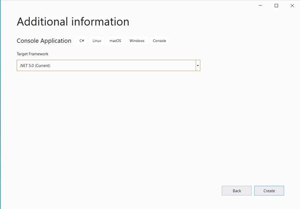Image resolution: width=300 pixels, height=209 pixels.
Task: Click the C# language tag
Action: 82,41
